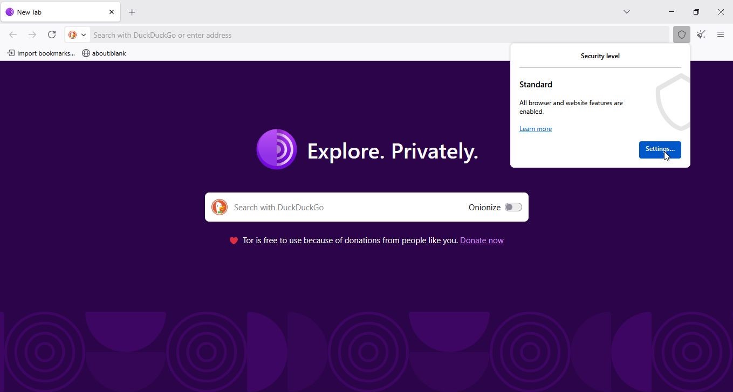The height and width of the screenshot is (392, 733).
Task: Open the about:blank bookmark
Action: pyautogui.click(x=104, y=53)
